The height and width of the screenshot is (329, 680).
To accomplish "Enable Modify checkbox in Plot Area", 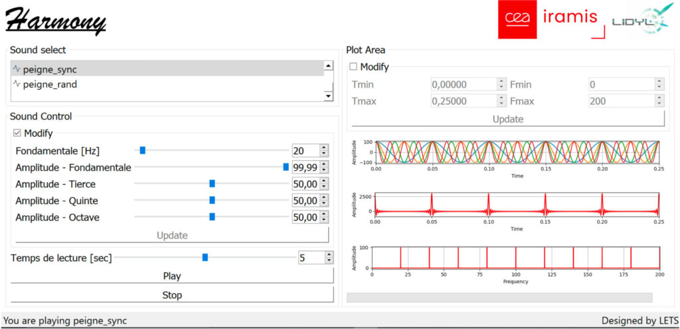I will 353,67.
